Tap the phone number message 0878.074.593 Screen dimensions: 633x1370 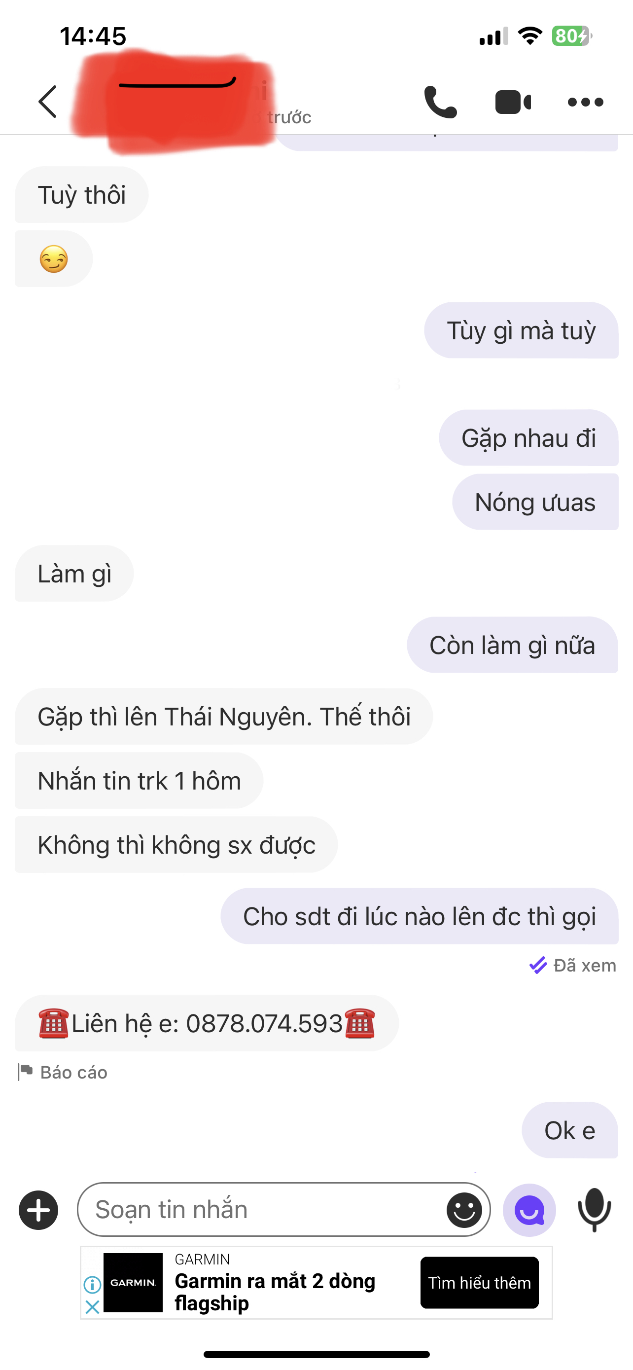pos(207,1023)
